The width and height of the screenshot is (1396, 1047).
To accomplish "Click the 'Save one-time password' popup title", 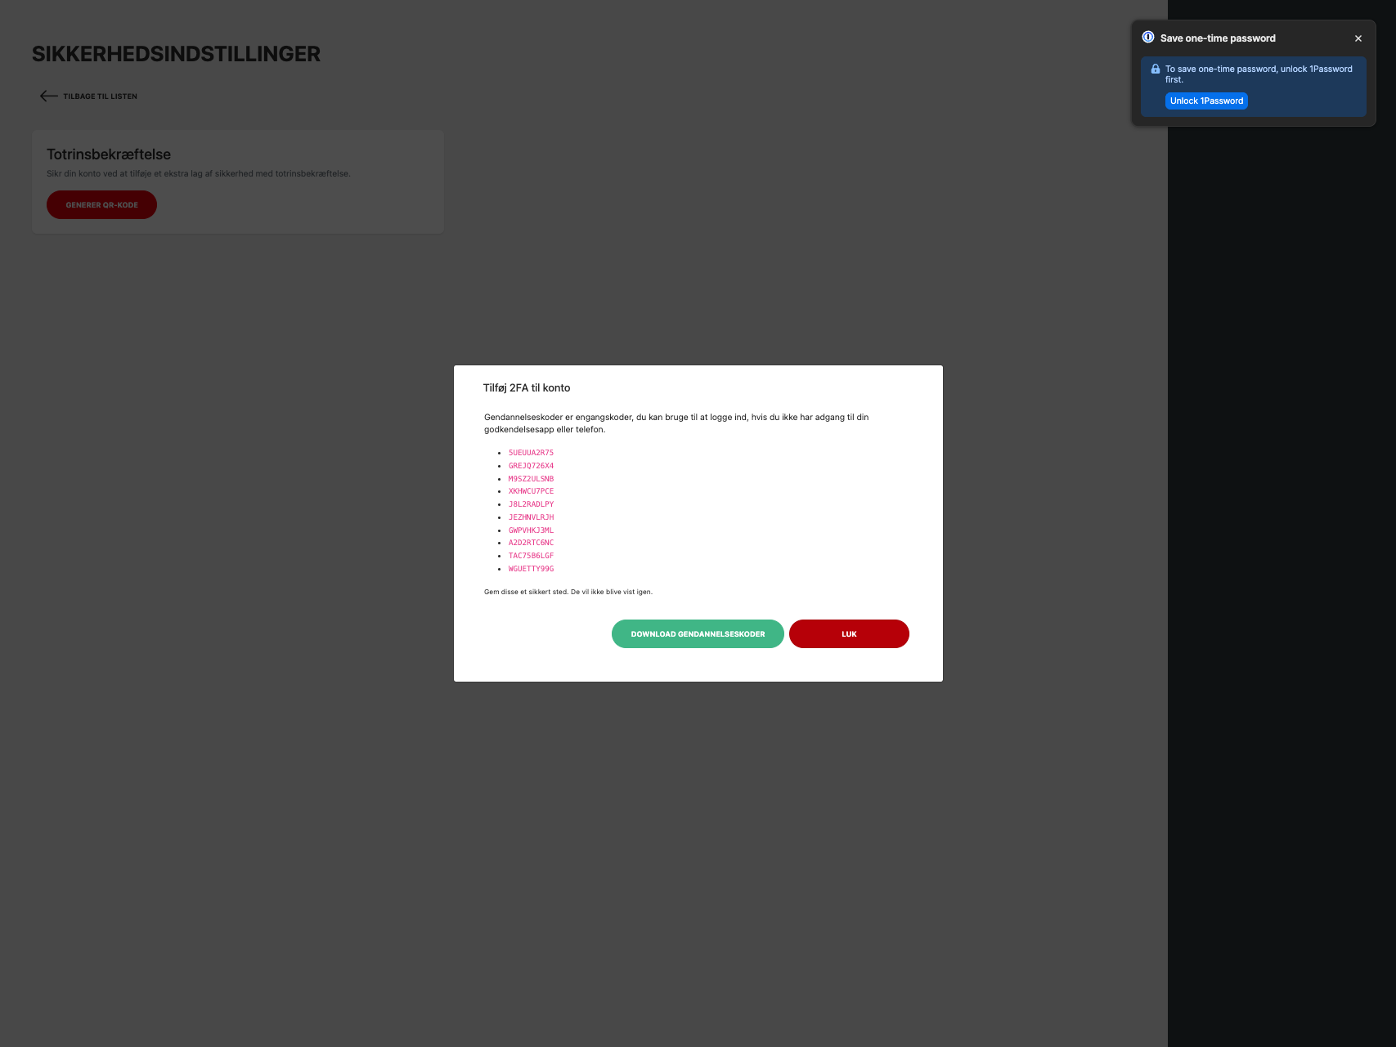I will pos(1218,38).
